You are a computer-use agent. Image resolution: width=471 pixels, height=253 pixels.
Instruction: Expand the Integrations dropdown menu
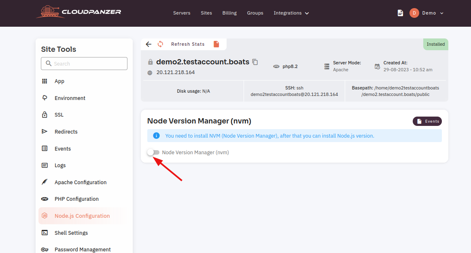click(x=291, y=13)
